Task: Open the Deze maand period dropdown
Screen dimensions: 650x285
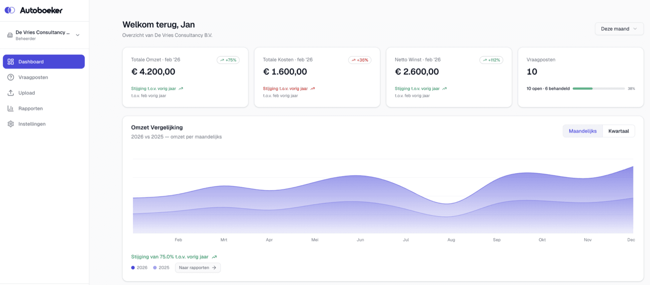Action: pyautogui.click(x=619, y=29)
